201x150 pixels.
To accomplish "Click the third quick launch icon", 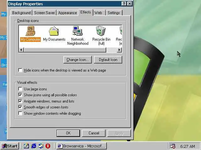I will (41, 146).
